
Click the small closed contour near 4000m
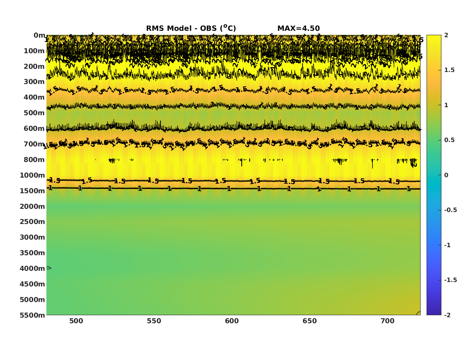click(x=48, y=268)
